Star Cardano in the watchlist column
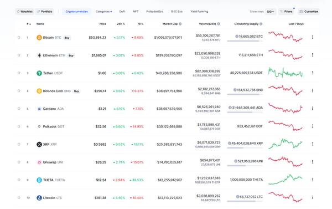This screenshot has height=209, width=332. coord(19,109)
